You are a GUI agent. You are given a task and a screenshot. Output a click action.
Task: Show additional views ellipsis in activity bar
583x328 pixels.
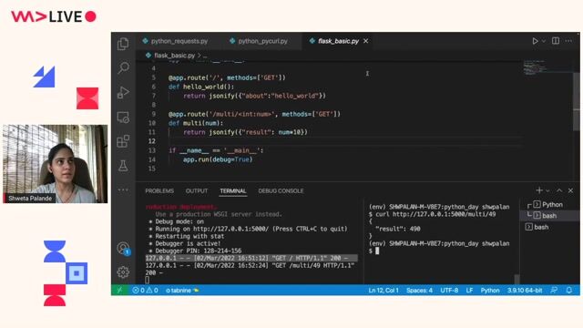pyautogui.click(x=123, y=190)
